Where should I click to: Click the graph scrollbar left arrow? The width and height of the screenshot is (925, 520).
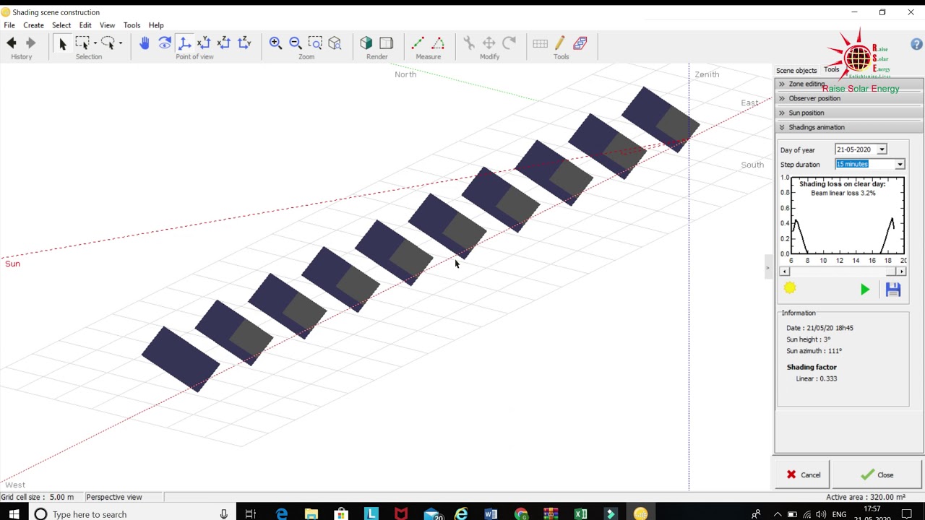785,272
